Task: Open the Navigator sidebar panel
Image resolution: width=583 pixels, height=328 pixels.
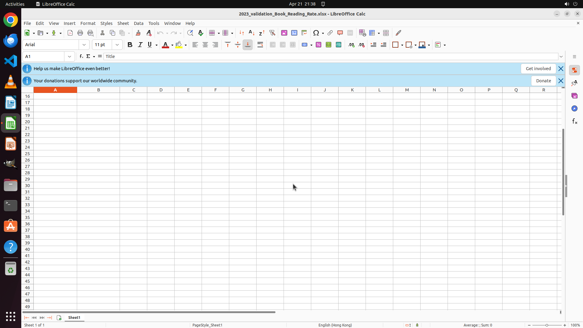Action: tap(574, 108)
